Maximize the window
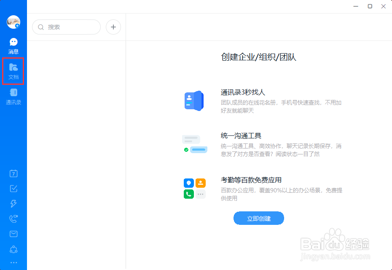Viewport: 392px width, 270px height. tap(370, 6)
